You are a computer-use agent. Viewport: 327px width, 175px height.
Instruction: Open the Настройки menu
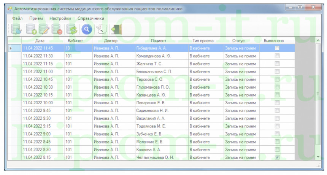(x=60, y=18)
